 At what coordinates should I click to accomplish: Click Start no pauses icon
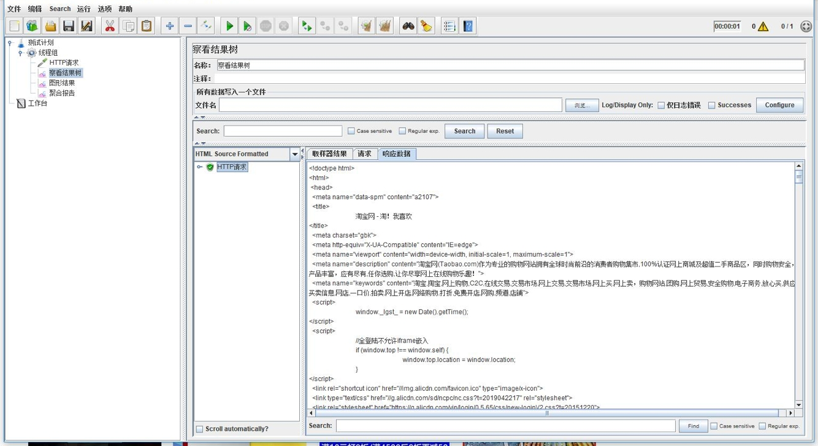point(247,26)
